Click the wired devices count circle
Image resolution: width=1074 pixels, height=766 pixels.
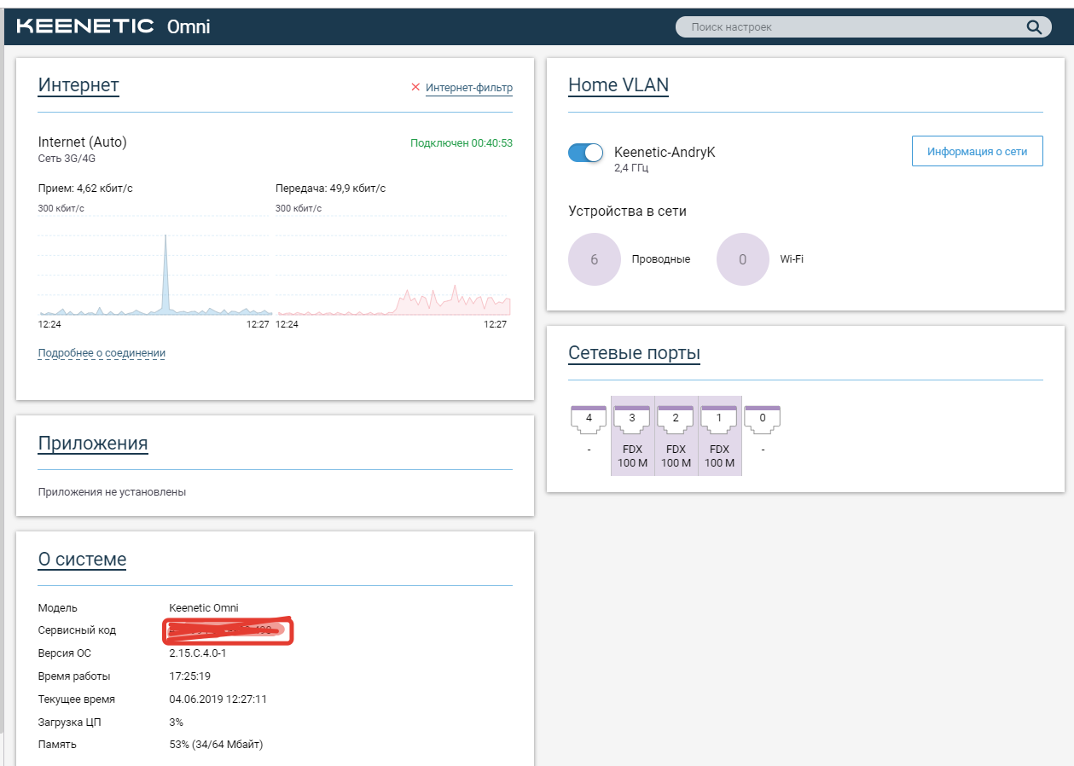(595, 259)
